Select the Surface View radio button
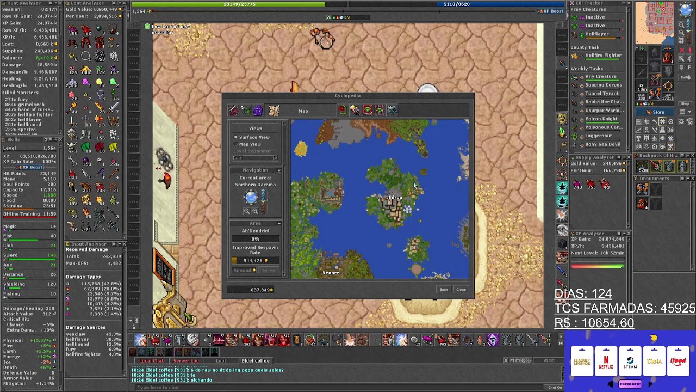The height and width of the screenshot is (392, 696). click(235, 137)
